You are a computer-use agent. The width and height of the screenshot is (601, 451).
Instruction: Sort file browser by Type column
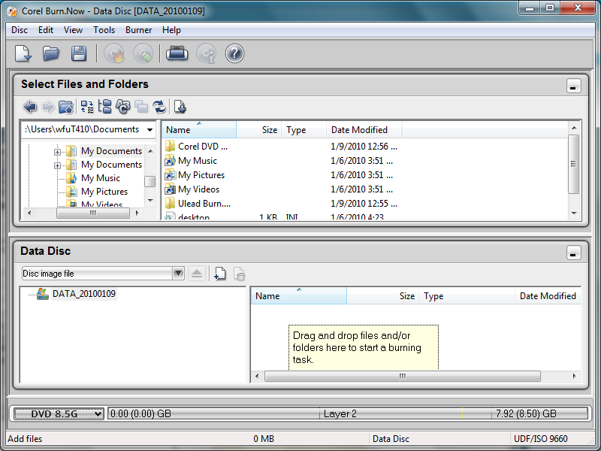[304, 129]
